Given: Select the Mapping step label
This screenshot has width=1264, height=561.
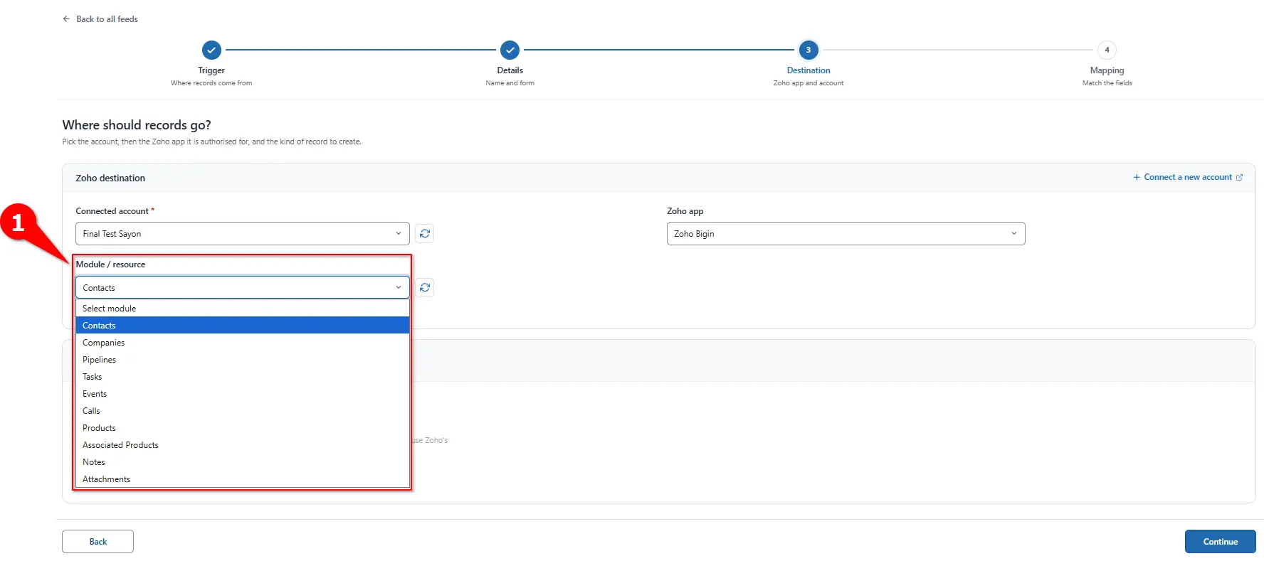Looking at the screenshot, I should 1107,70.
